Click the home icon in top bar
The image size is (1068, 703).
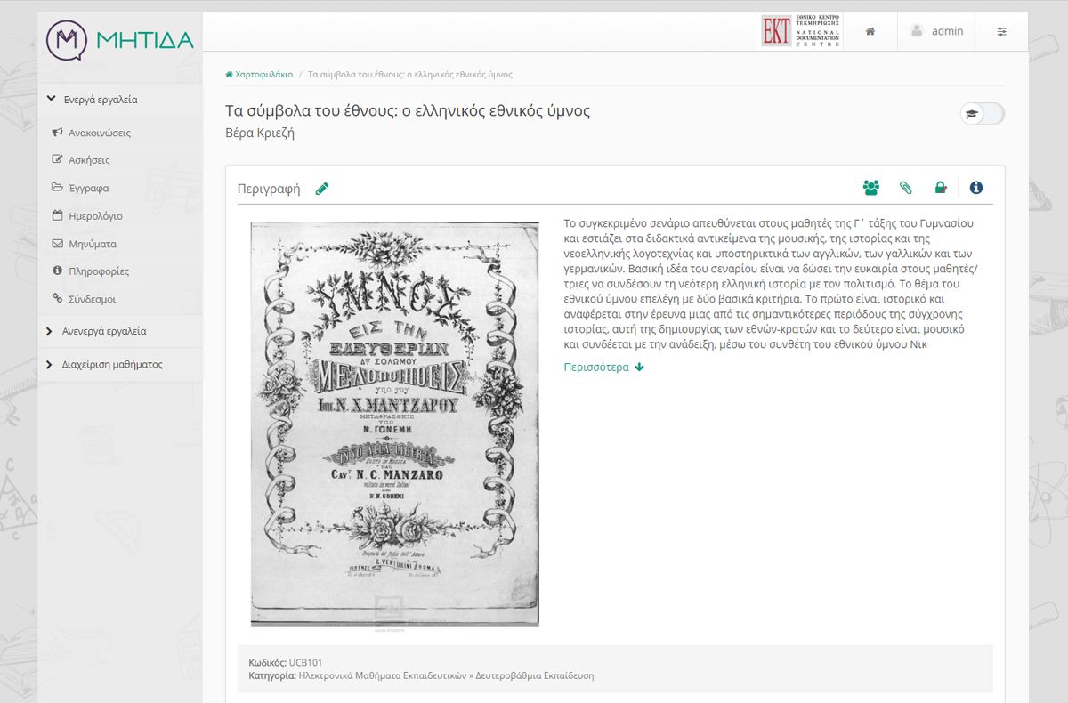pyautogui.click(x=870, y=31)
